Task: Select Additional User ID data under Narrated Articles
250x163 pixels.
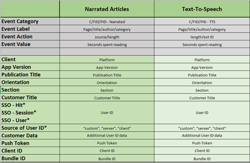Action: [x=107, y=135]
